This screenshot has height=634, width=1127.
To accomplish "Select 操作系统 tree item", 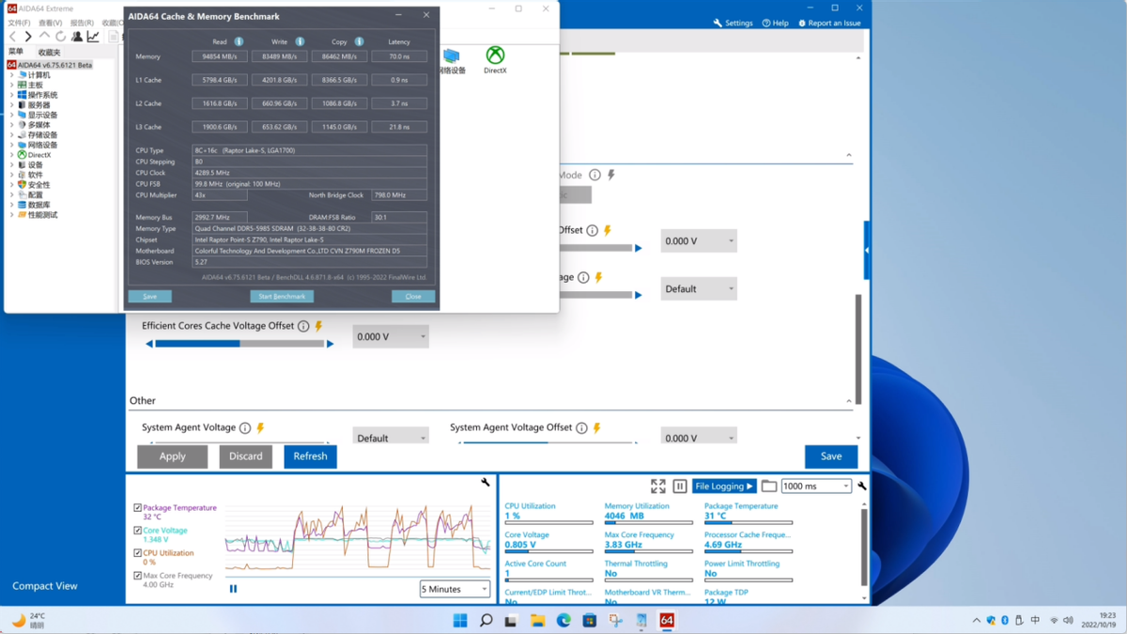I will pyautogui.click(x=42, y=95).
